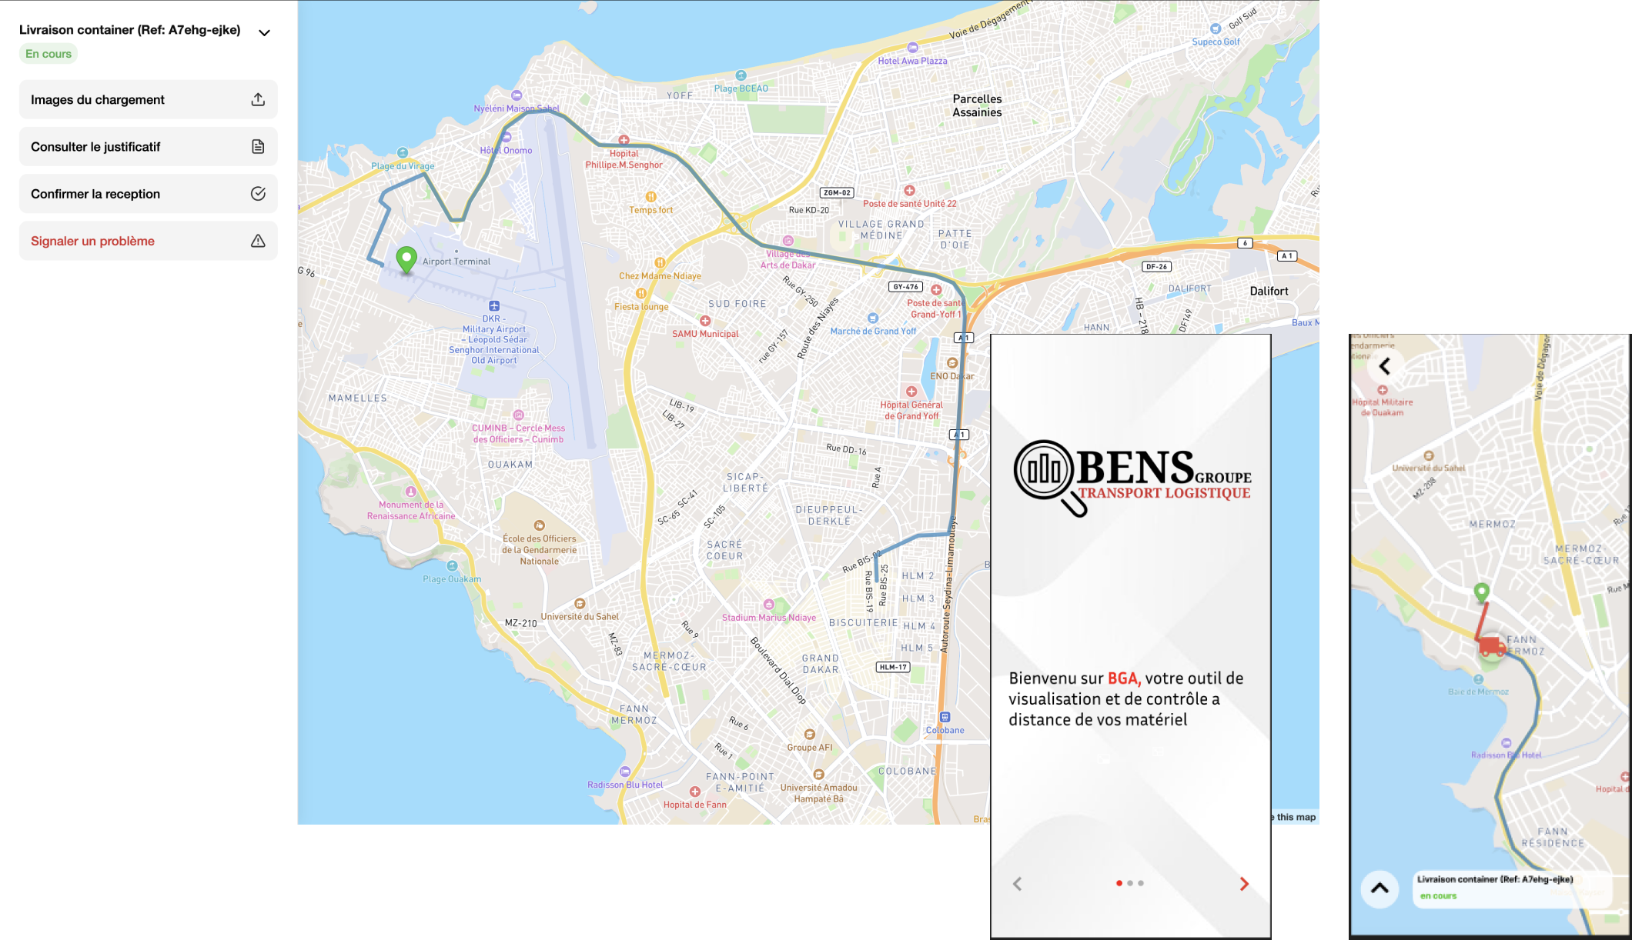This screenshot has width=1632, height=940.
Task: Click the Plage Ouakam marker
Action: tap(452, 566)
